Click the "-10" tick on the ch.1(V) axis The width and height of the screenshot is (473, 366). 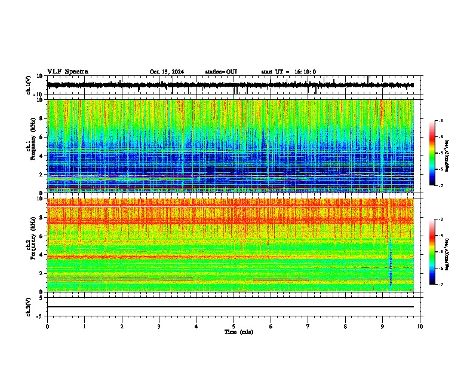click(38, 94)
